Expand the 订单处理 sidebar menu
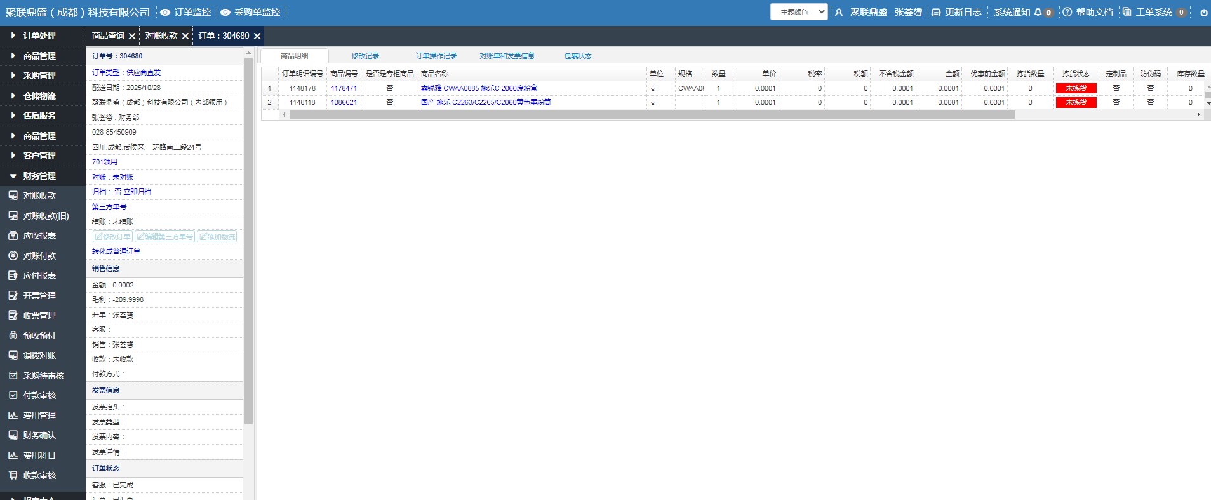 [x=39, y=36]
